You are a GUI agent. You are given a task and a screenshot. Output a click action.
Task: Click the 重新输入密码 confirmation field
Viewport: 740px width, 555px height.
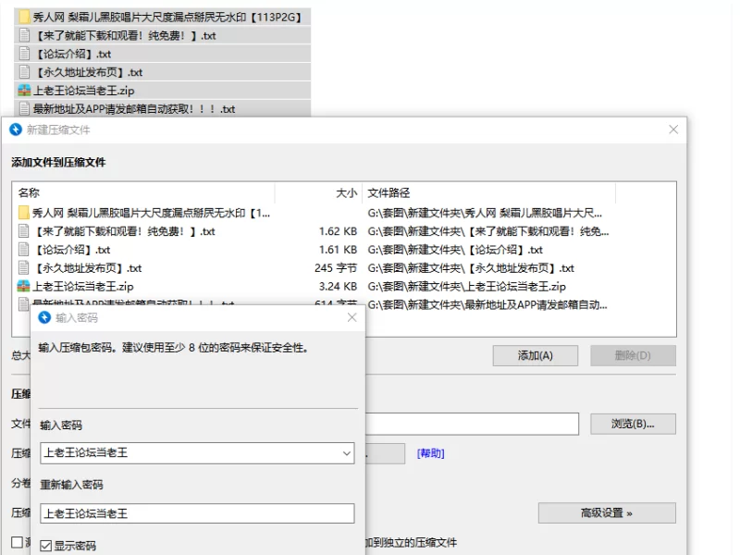(197, 513)
